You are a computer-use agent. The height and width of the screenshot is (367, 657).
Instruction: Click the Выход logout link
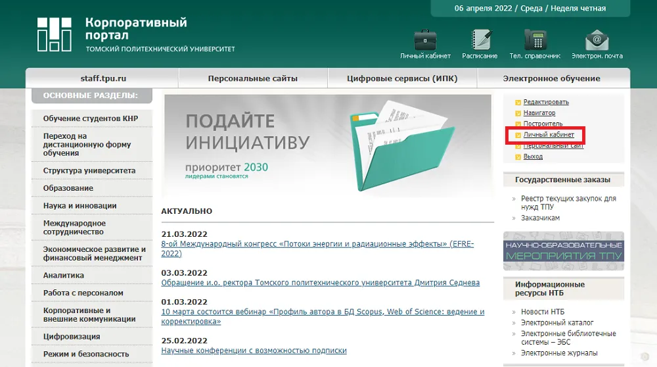click(533, 157)
